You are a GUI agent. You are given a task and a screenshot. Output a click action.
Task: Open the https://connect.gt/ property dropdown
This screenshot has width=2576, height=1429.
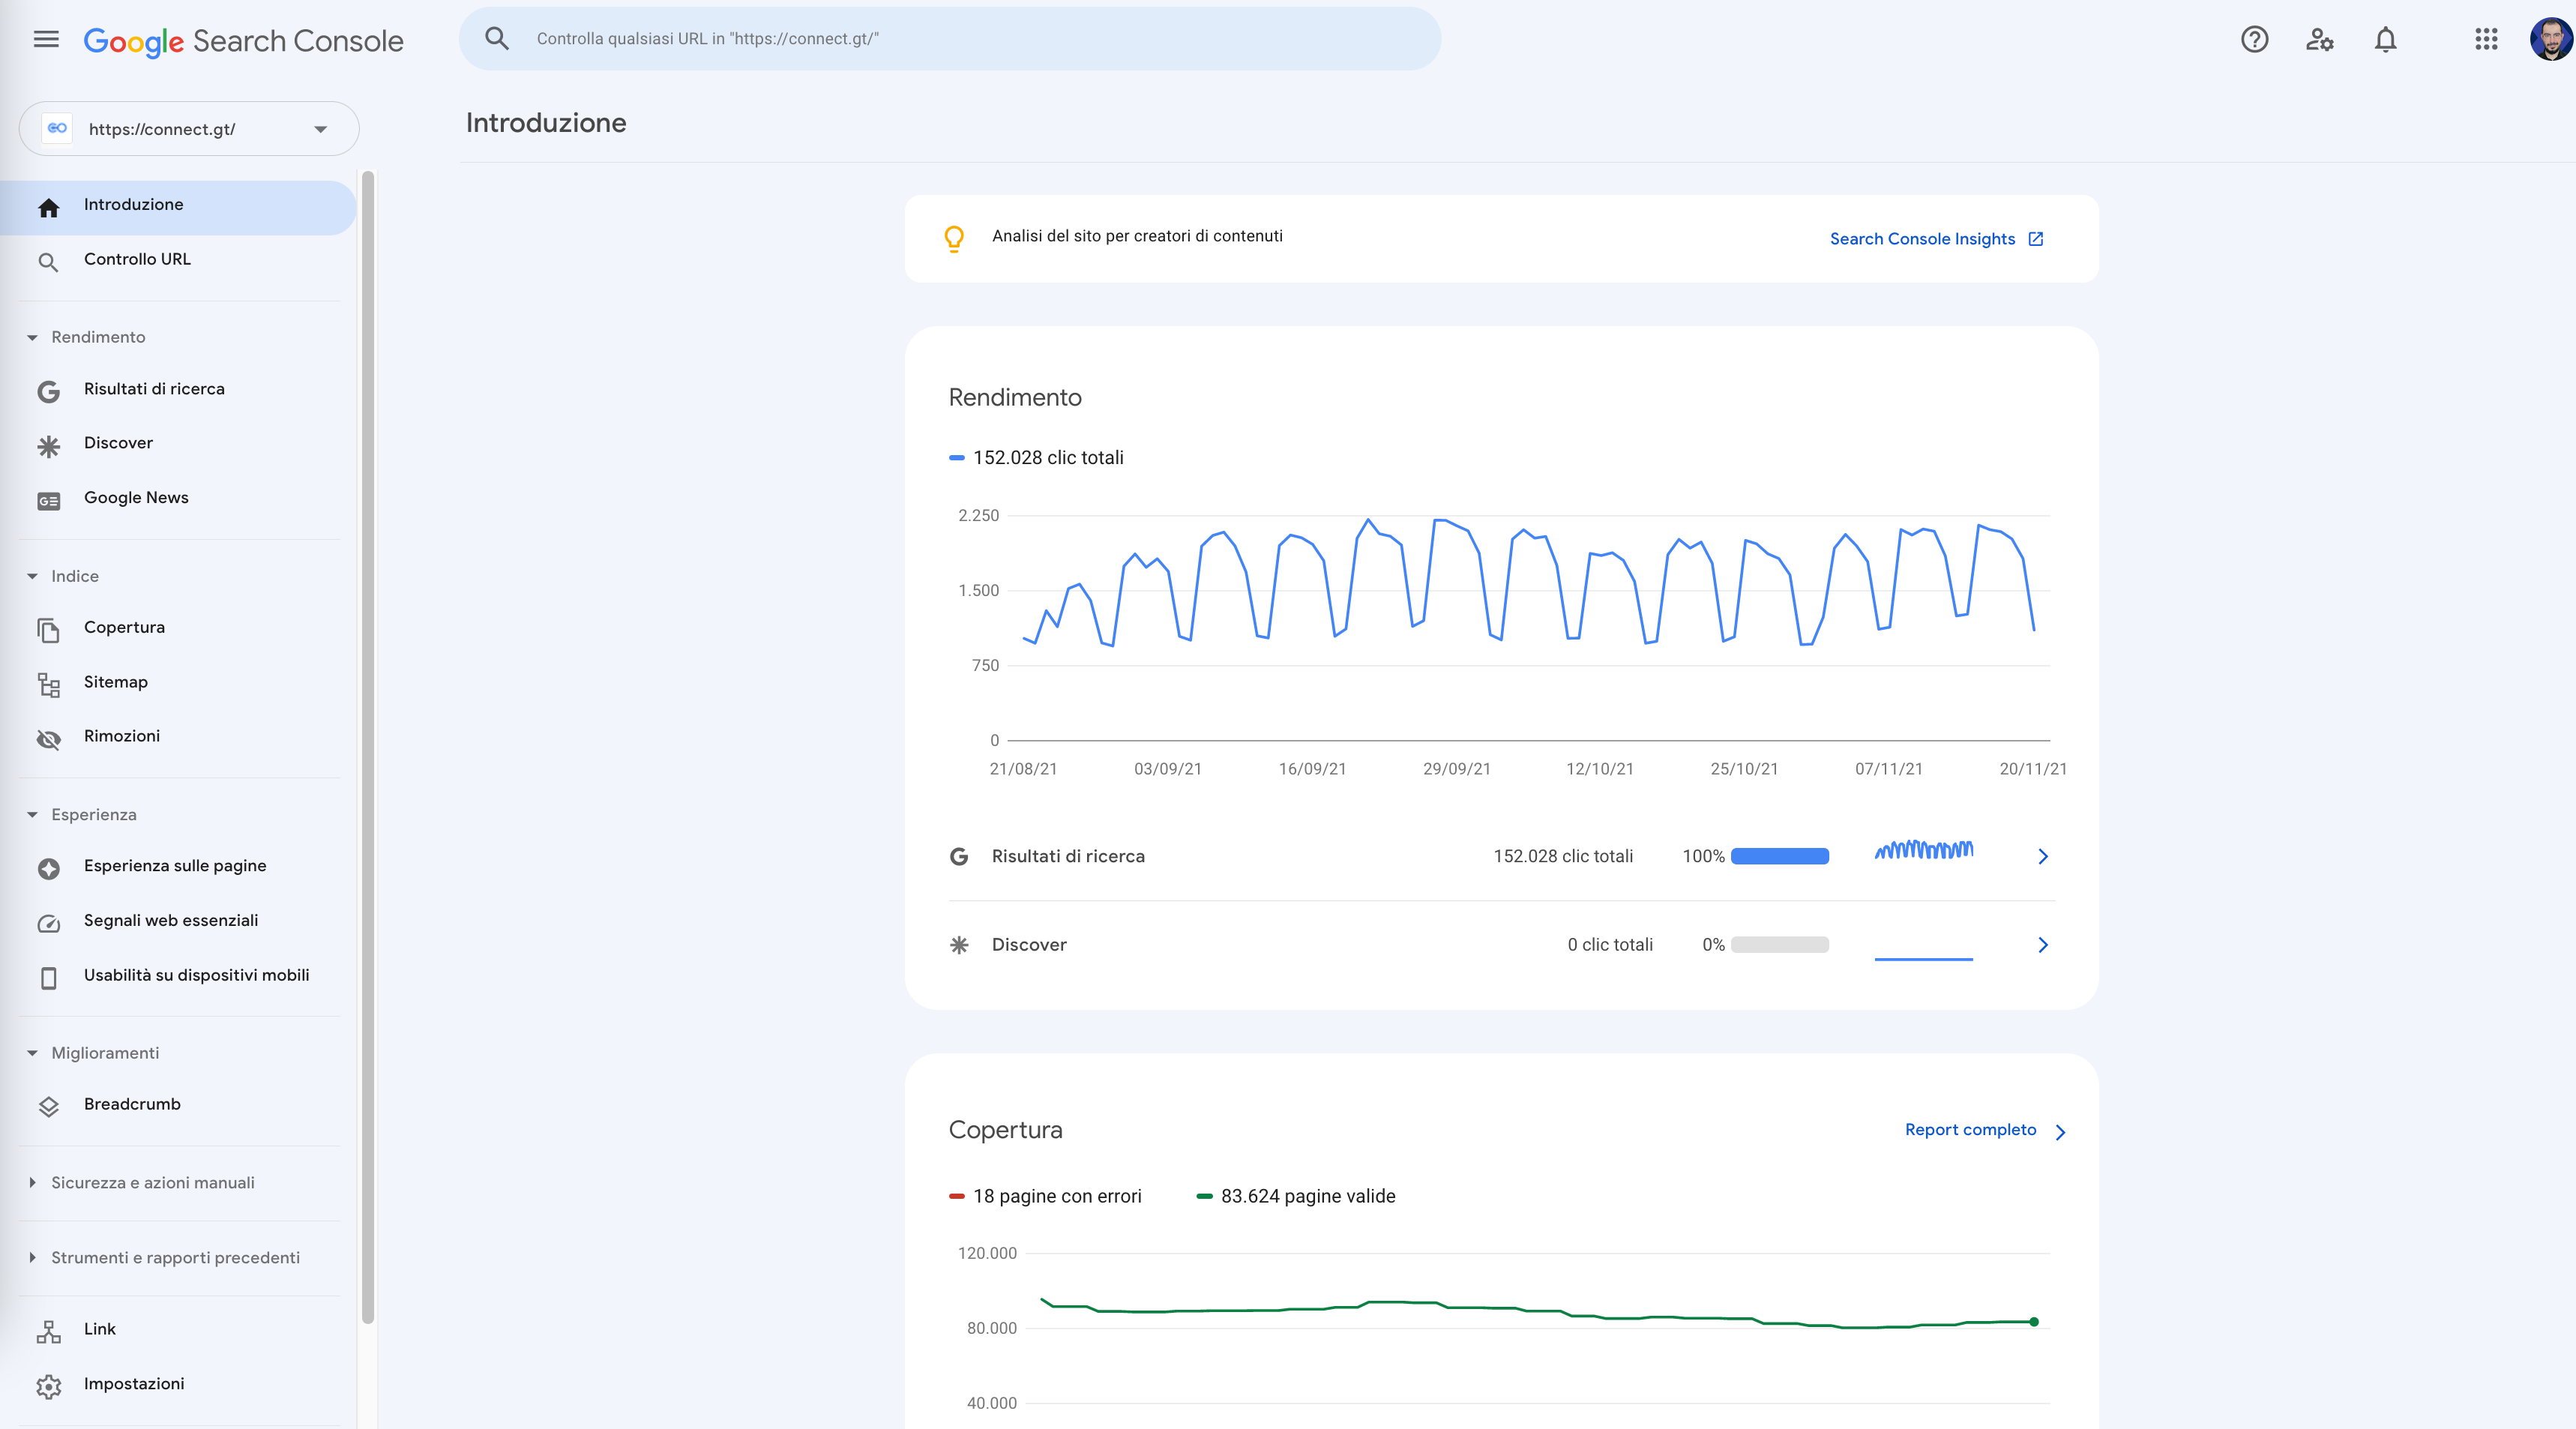(x=189, y=129)
